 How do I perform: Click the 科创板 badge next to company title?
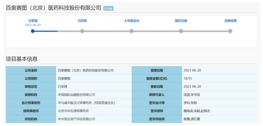tap(108, 9)
